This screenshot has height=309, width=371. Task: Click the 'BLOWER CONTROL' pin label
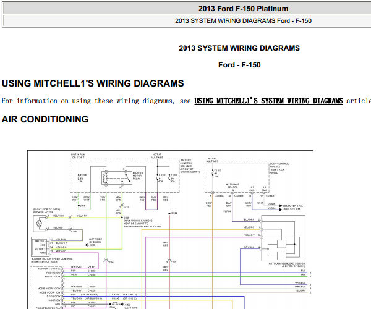pos(49,269)
